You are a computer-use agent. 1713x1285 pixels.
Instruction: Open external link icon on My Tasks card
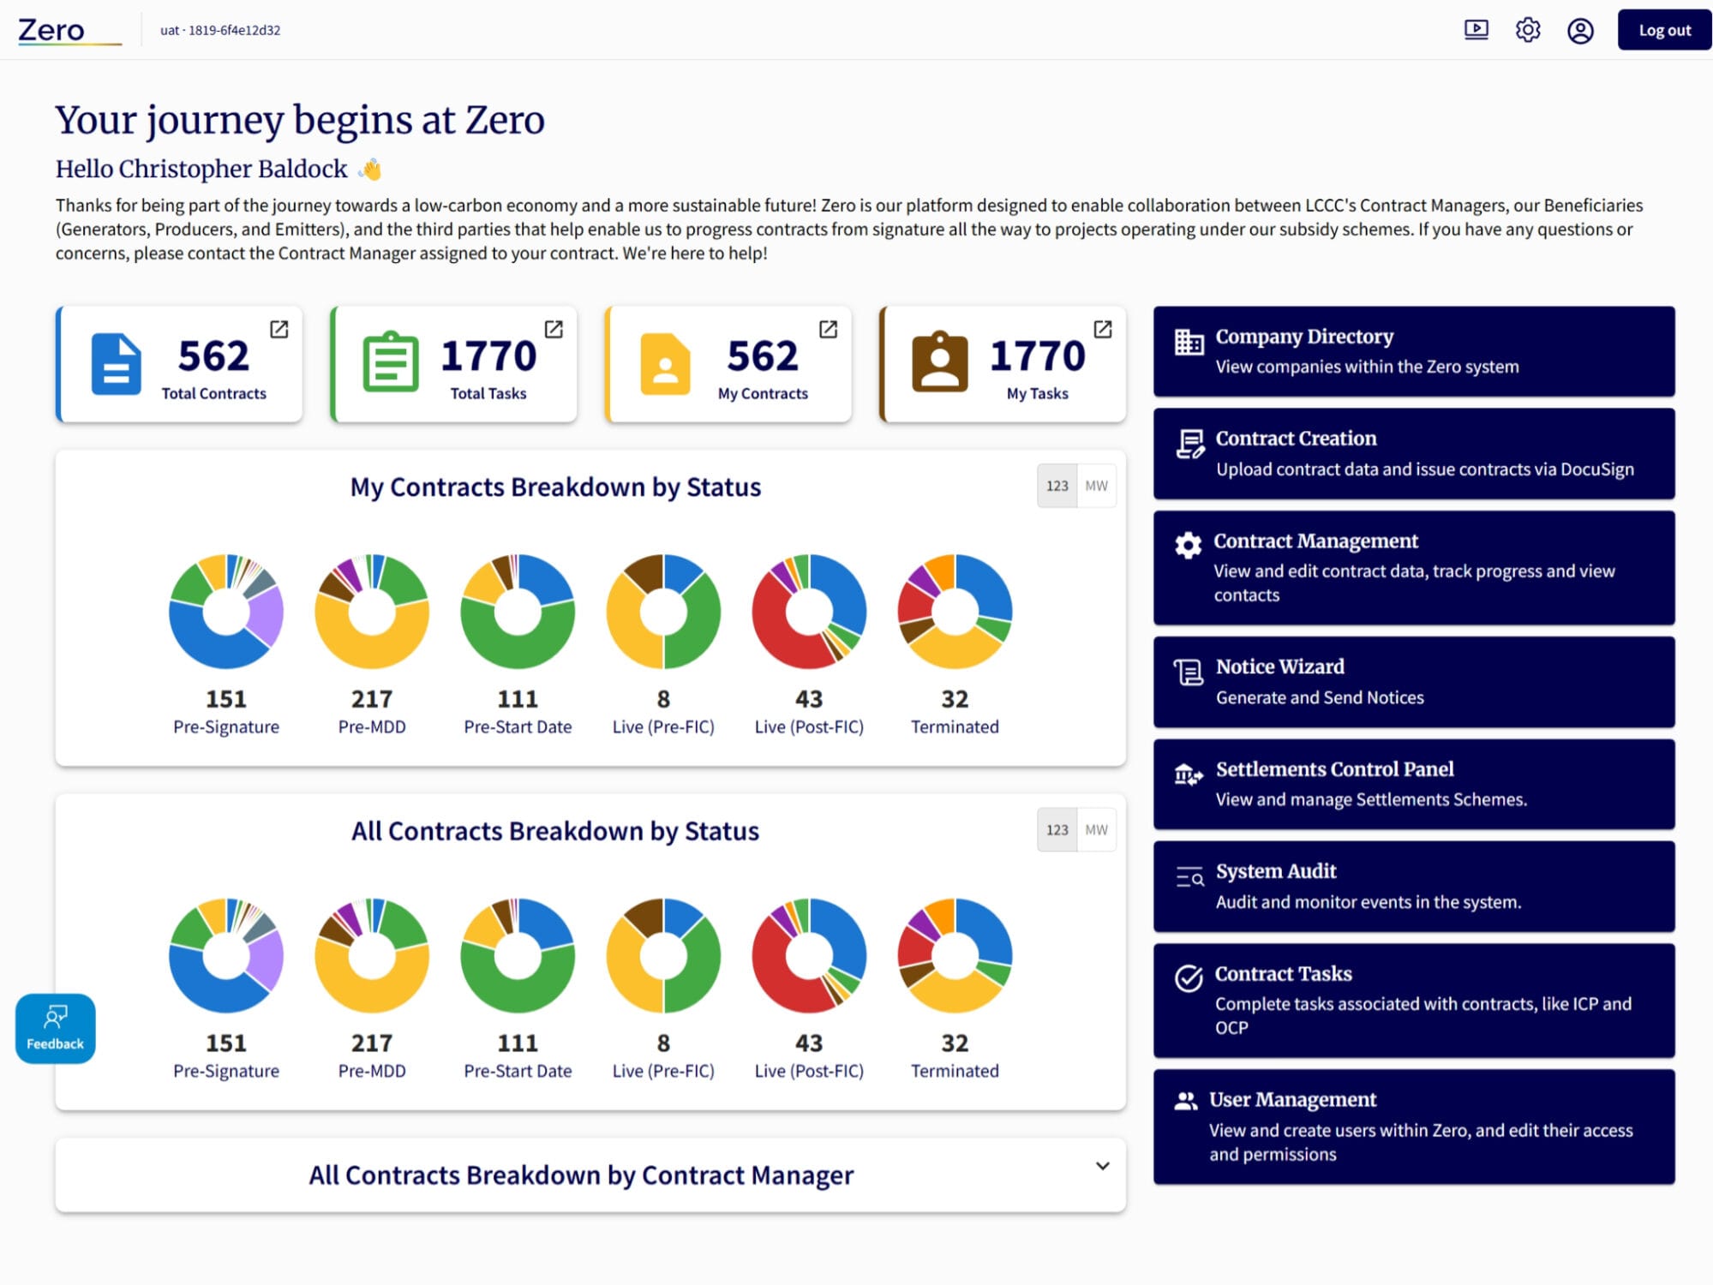[x=1103, y=330]
